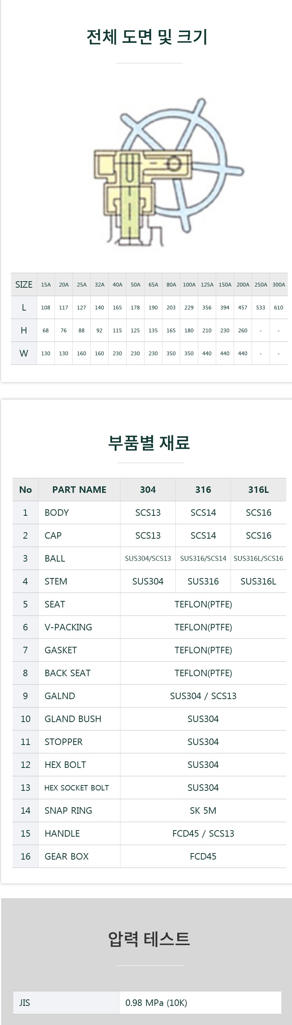The width and height of the screenshot is (292, 1025).
Task: Click the 300A size column header
Action: coord(279,285)
